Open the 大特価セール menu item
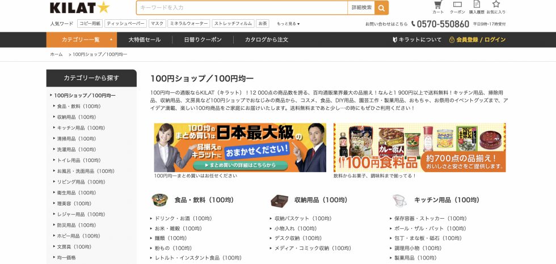 coord(144,40)
